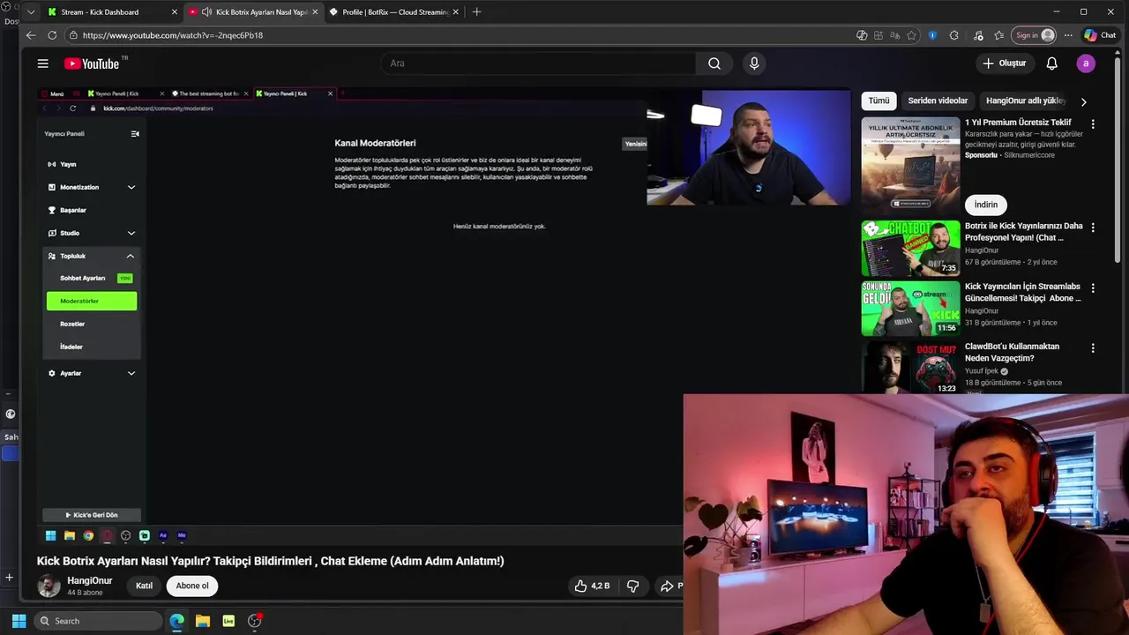The image size is (1129, 635).
Task: Open options for ClawdBot video
Action: (x=1093, y=348)
